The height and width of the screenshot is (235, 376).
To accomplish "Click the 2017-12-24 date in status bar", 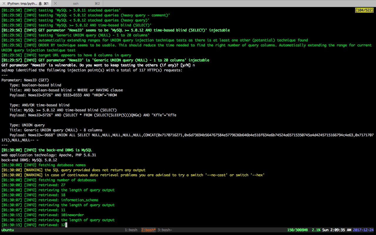I will 363,230.
